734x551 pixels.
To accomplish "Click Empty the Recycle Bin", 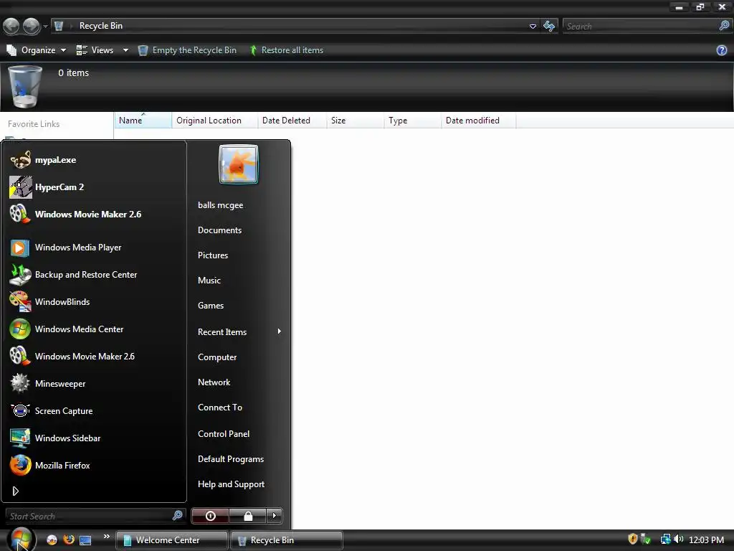I will (x=187, y=50).
